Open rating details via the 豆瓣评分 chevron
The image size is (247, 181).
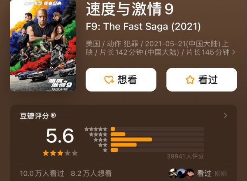click(226, 115)
